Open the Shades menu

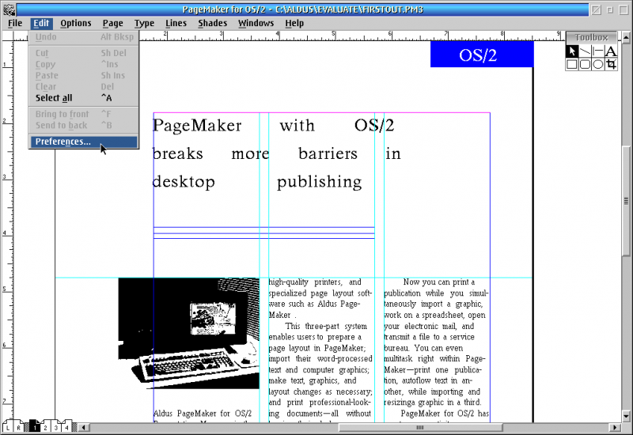pyautogui.click(x=212, y=24)
